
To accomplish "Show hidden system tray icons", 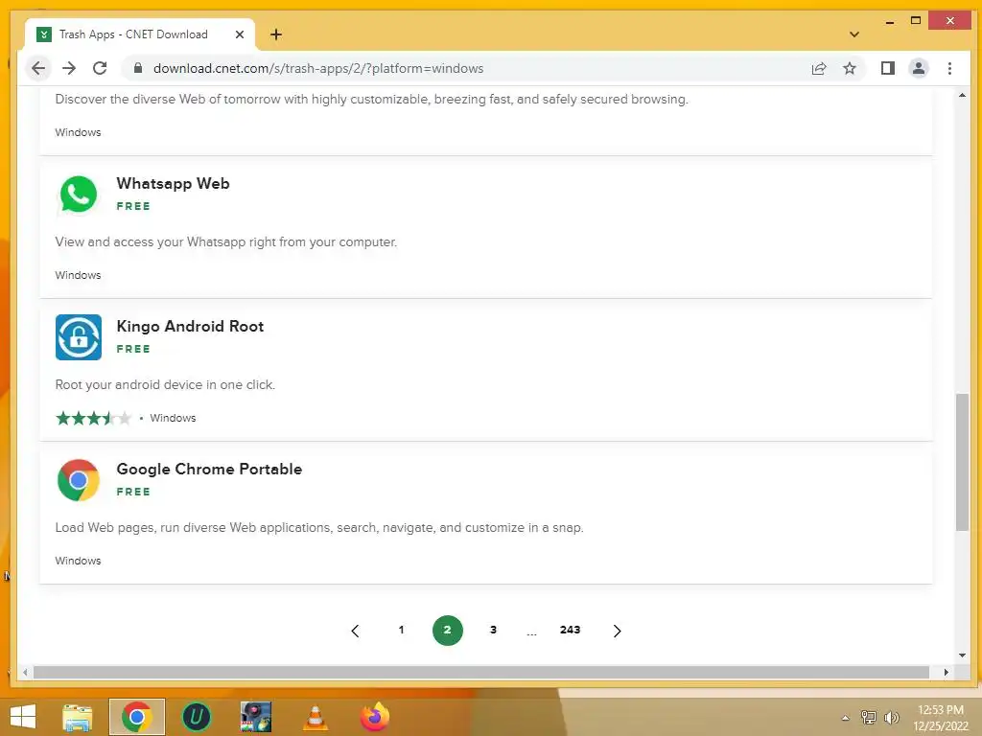I will coord(845,718).
